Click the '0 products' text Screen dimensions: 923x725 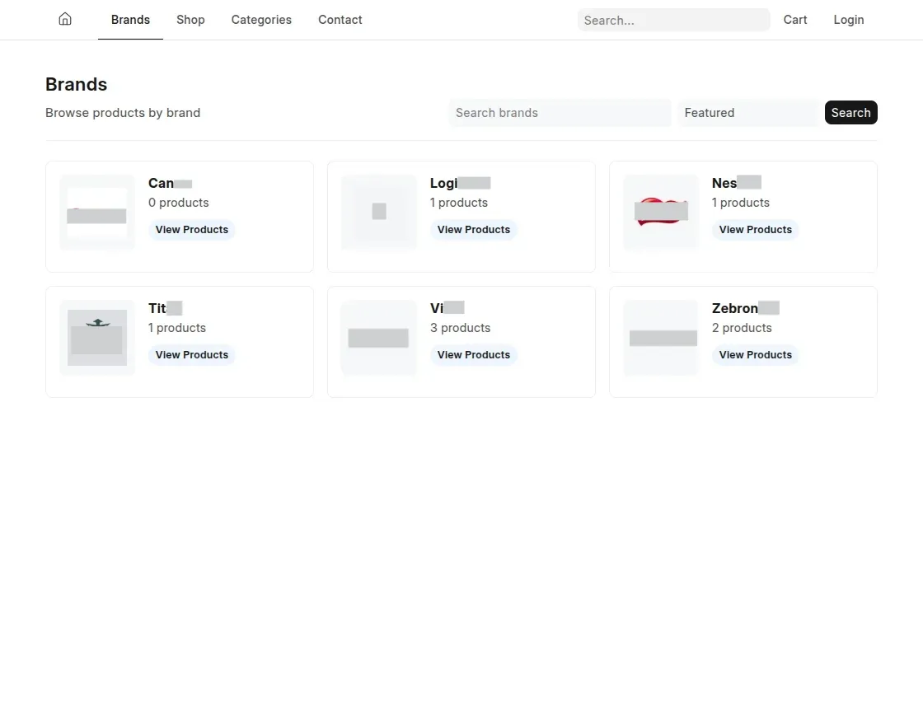pos(178,203)
